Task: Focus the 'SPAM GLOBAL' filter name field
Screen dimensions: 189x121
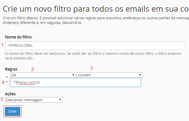Action: 95,45
